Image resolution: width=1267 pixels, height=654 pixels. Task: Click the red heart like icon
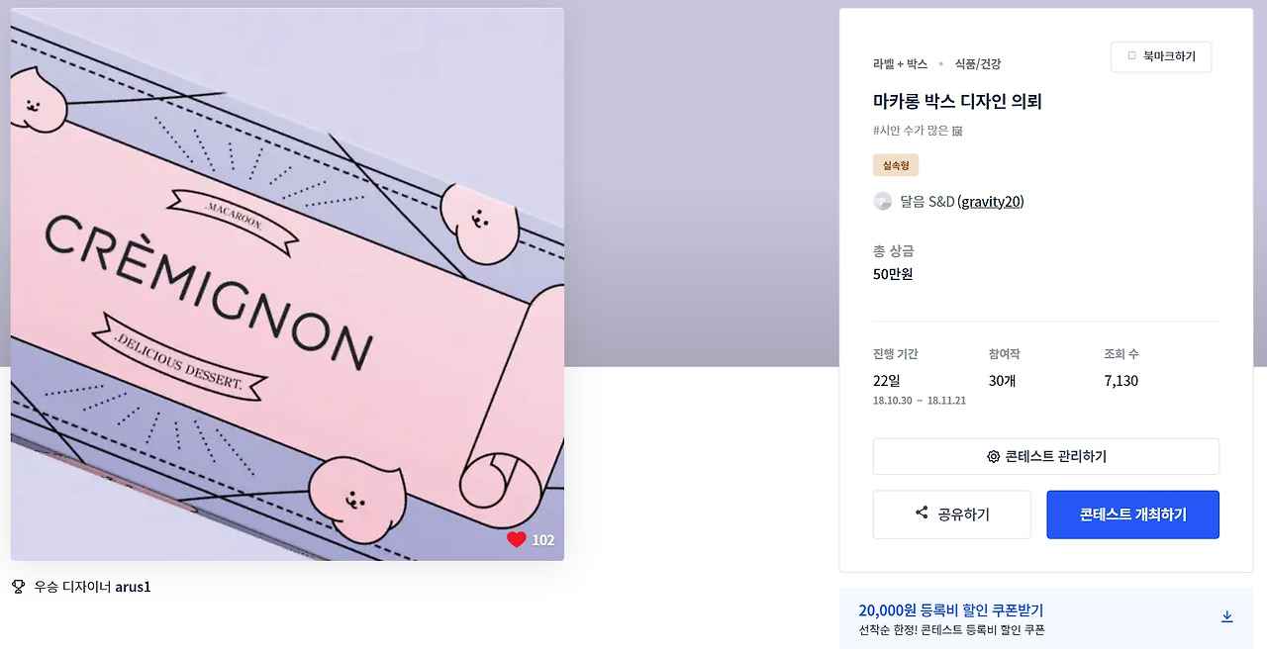pyautogui.click(x=516, y=539)
